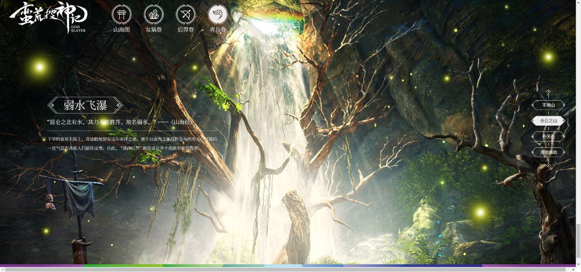
Task: Click the vertical scrollbar thumb
Action: pos(578,240)
